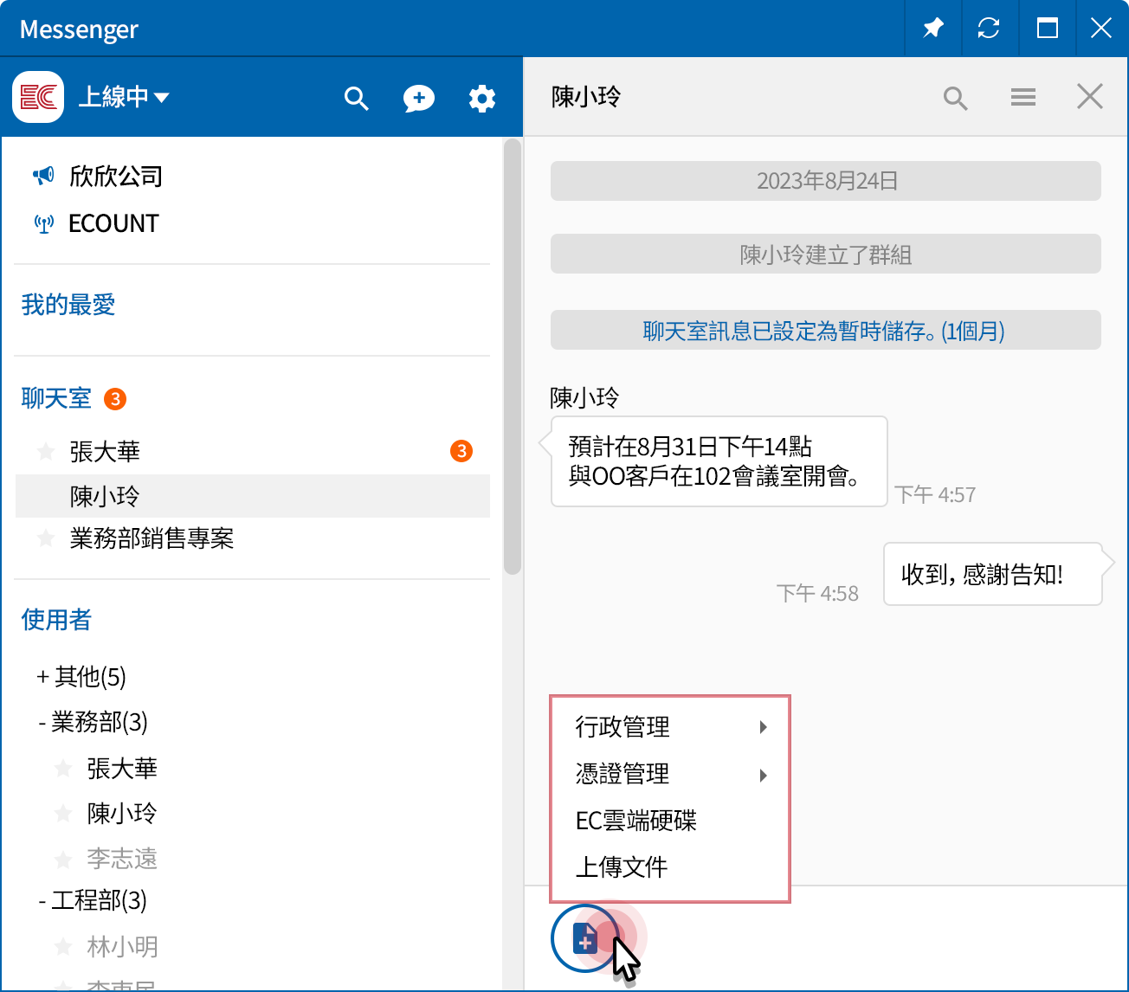Toggle the favorite star beside 業務部銷售專案
The width and height of the screenshot is (1129, 992).
point(45,538)
